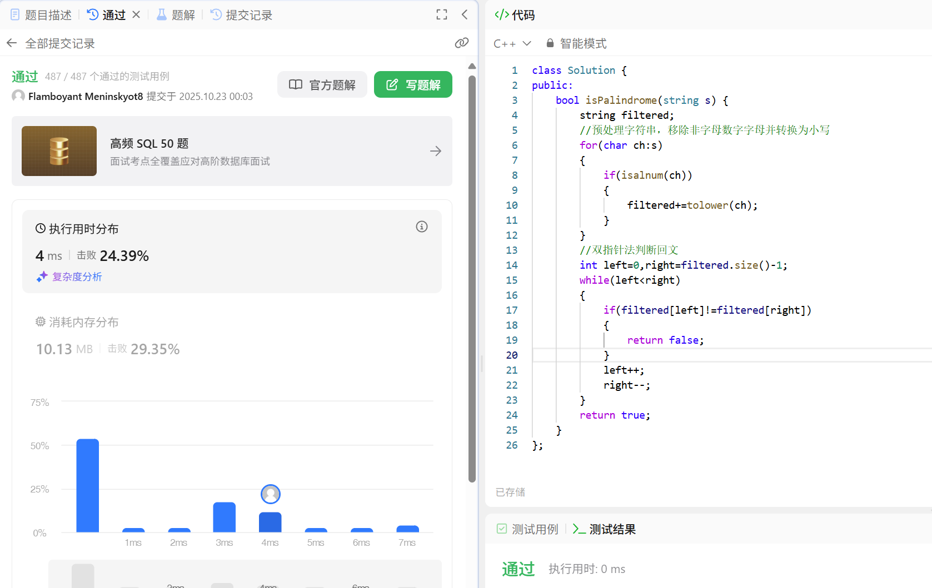Click code line 20 in the editor
Viewport: 932px width, 588px height.
click(x=732, y=355)
